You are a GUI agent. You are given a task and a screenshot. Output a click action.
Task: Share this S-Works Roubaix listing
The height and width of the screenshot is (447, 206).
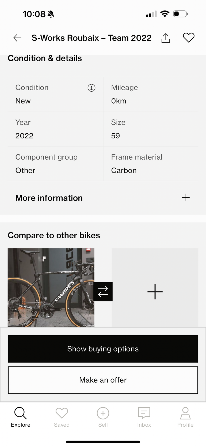(x=166, y=38)
